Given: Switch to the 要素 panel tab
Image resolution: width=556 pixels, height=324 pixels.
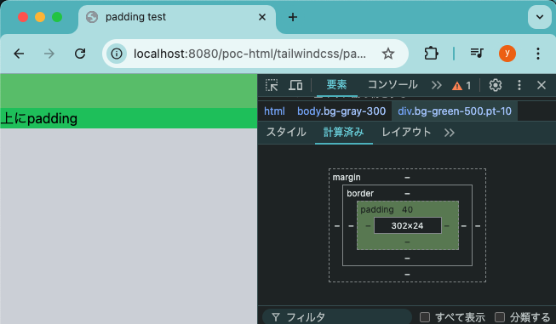Looking at the screenshot, I should point(336,85).
